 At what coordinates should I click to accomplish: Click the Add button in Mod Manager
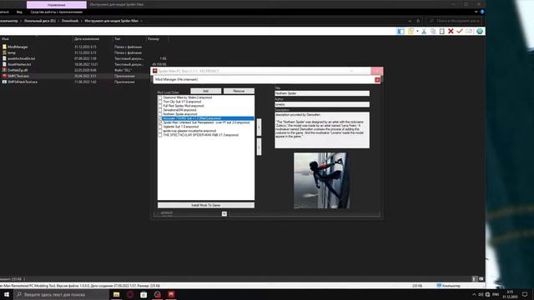point(206,91)
